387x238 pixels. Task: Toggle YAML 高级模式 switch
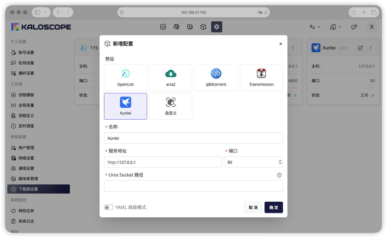pyautogui.click(x=108, y=207)
